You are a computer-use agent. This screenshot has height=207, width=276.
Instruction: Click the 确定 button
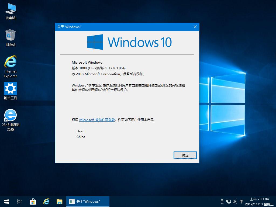[185, 155]
